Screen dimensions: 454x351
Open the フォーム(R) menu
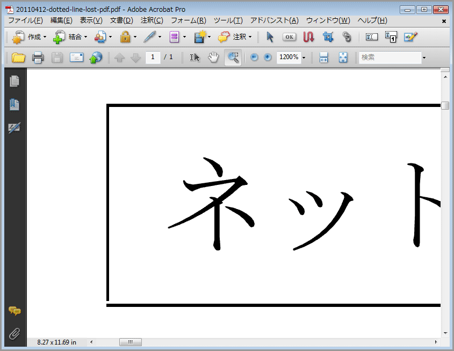188,20
